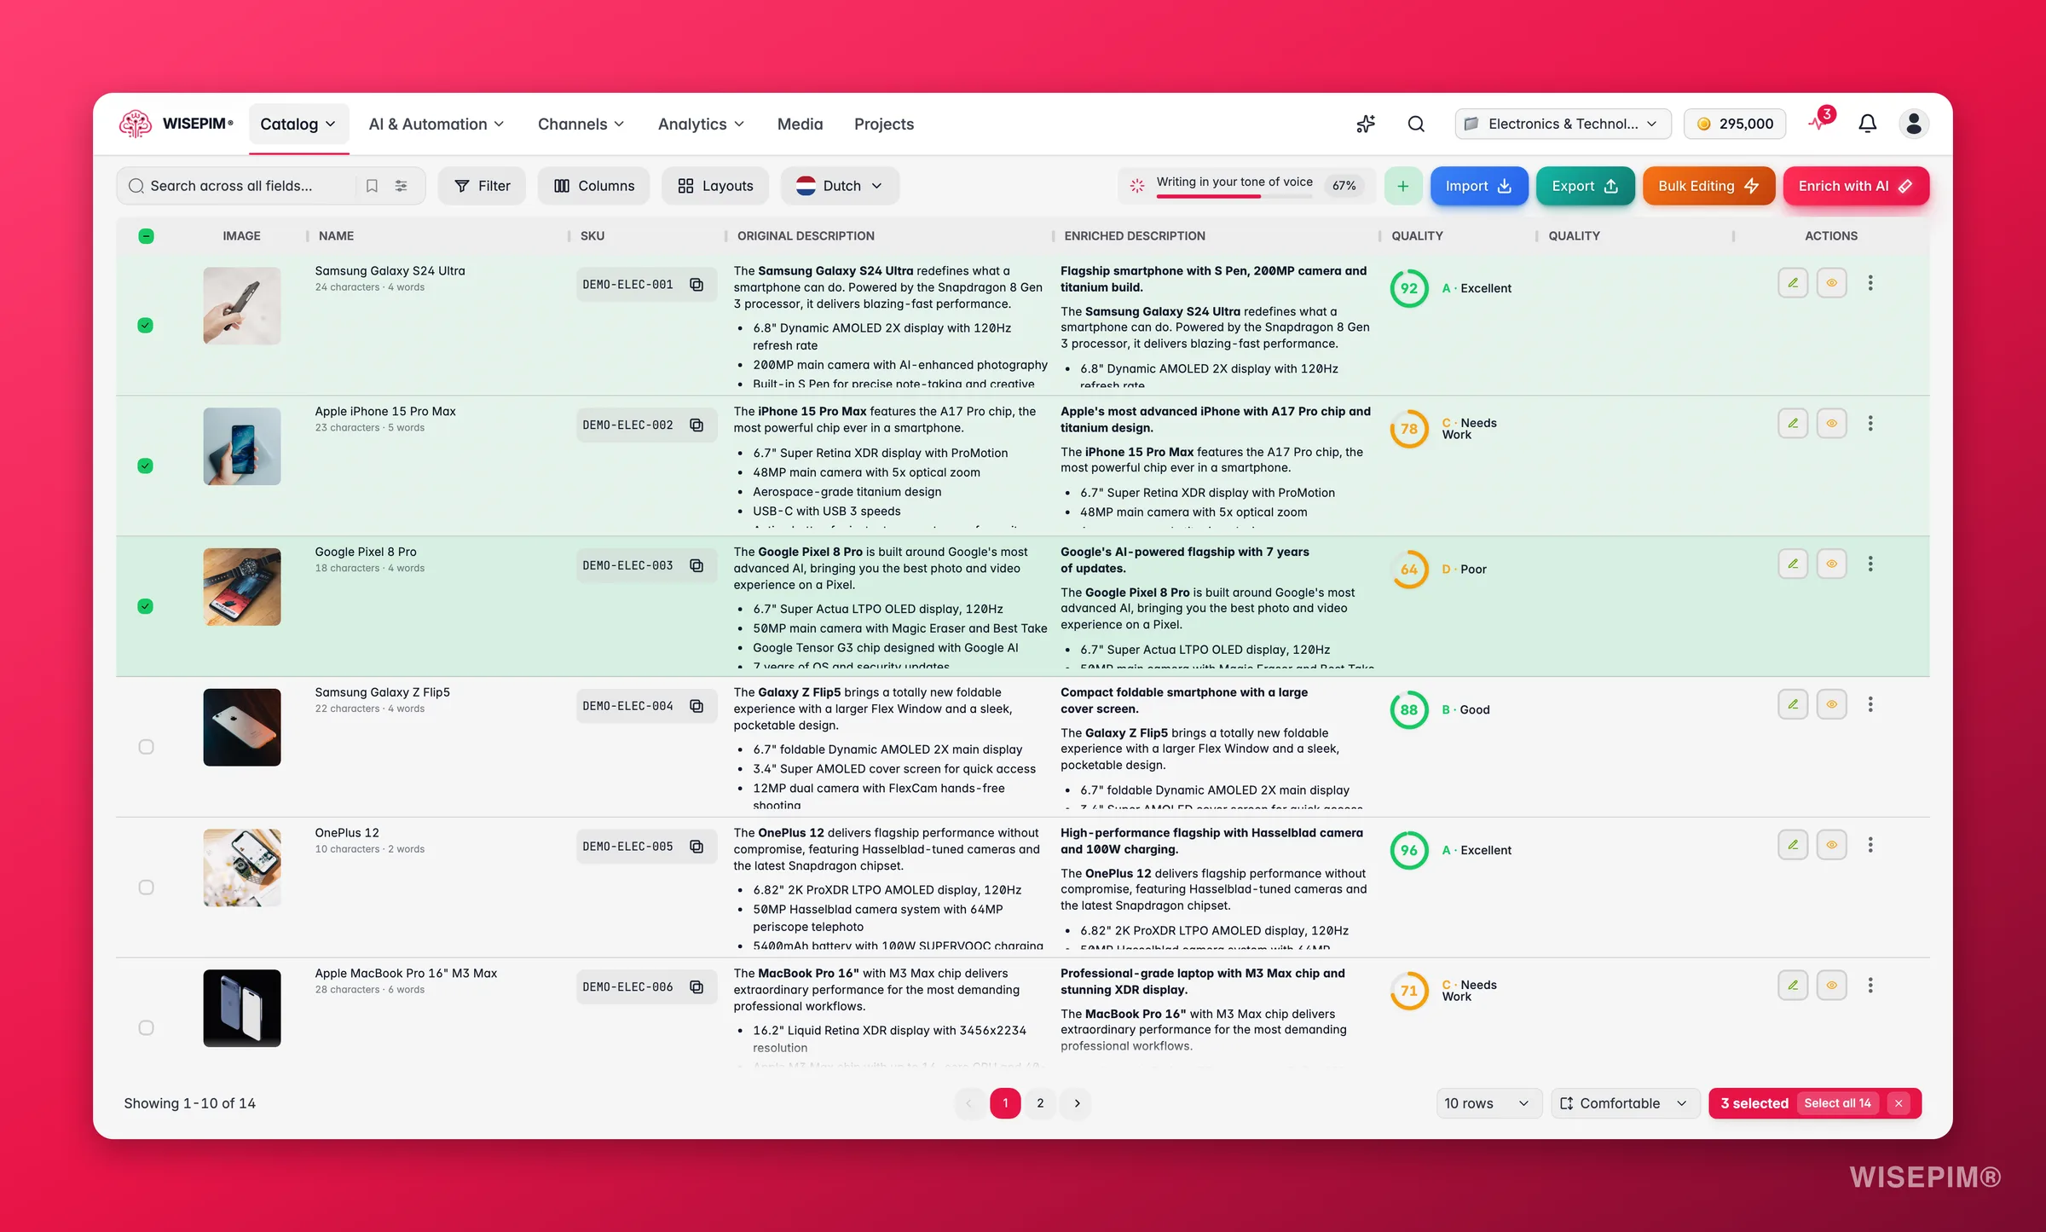The width and height of the screenshot is (2046, 1232).
Task: Edit the Apple iPhone 15 Pro Max row
Action: [x=1793, y=424]
